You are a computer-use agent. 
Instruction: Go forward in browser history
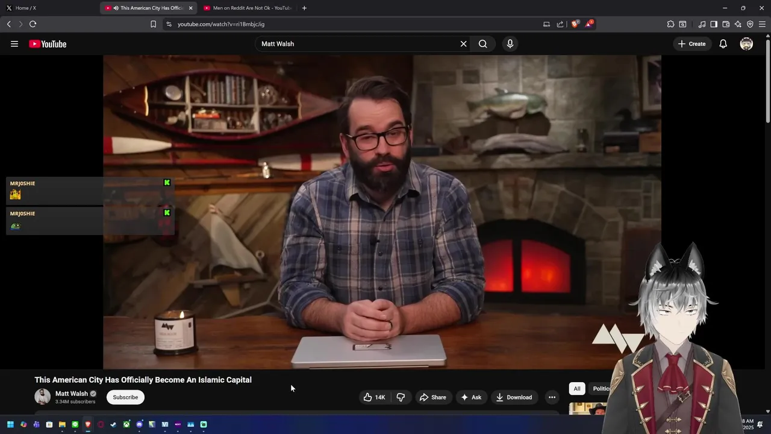point(20,24)
